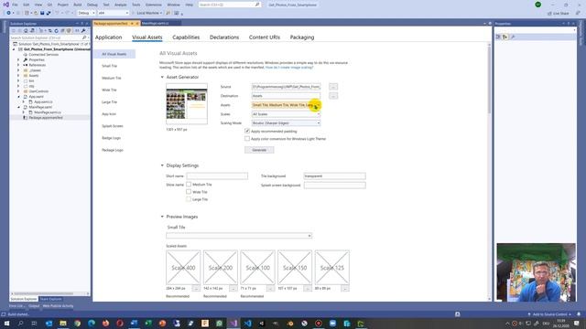Image resolution: width=586 pixels, height=329 pixels.
Task: Browse for Source image file
Action: point(333,87)
